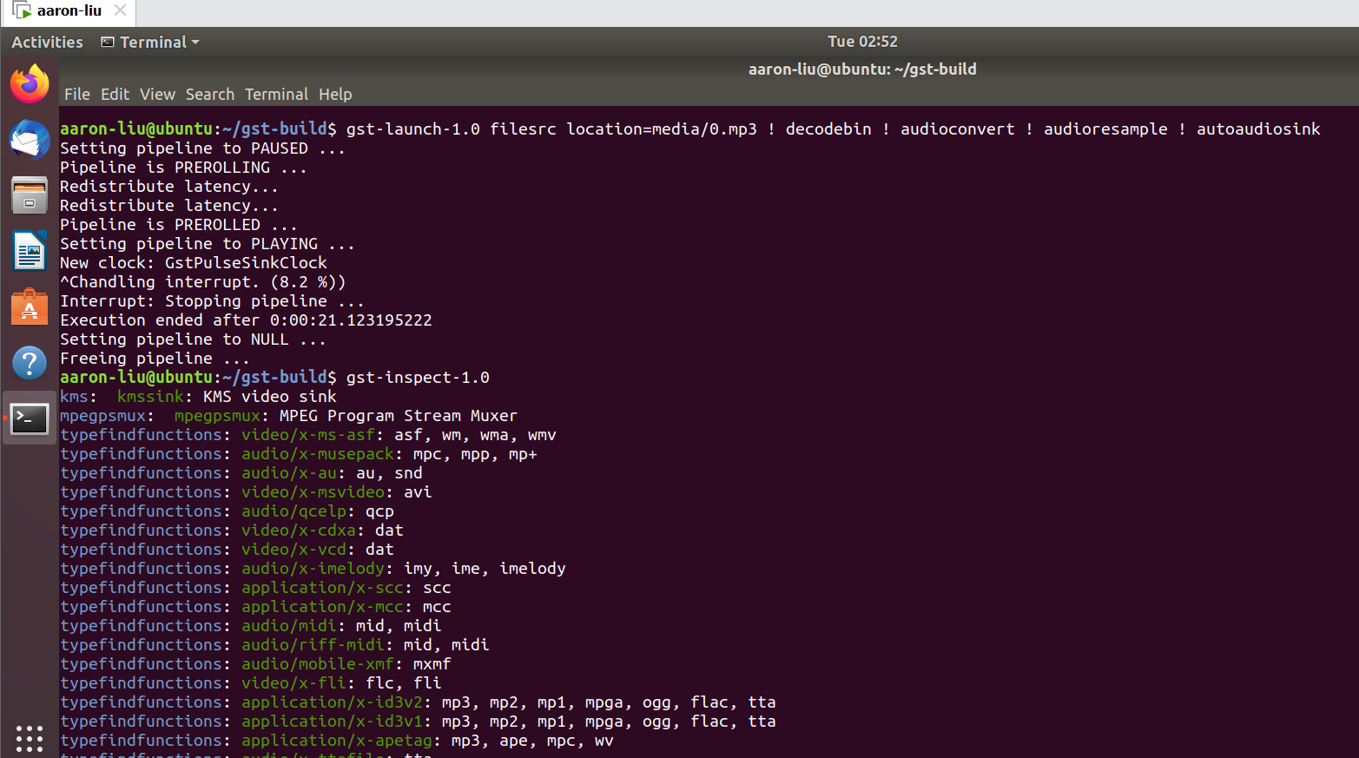Click the 'audio/x-imelody' type entry
This screenshot has width=1359, height=758.
(x=313, y=569)
